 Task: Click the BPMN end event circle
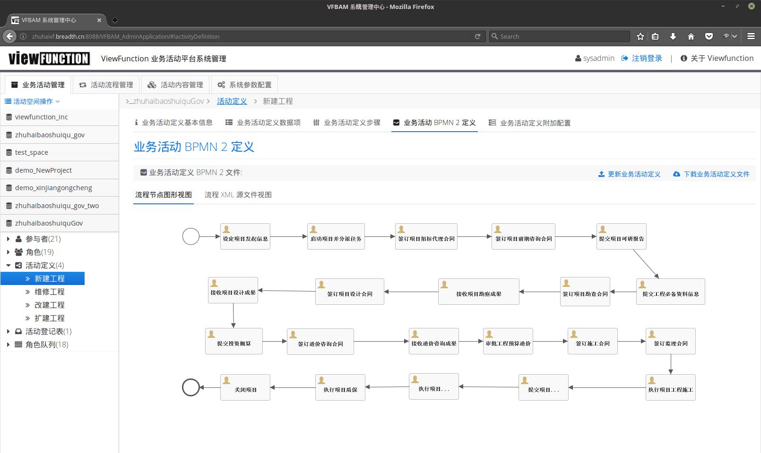[191, 387]
